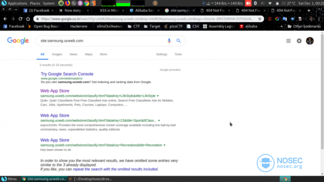Open the picoCTF bookmark
Screen dimensions: 324x182
(173, 26)
